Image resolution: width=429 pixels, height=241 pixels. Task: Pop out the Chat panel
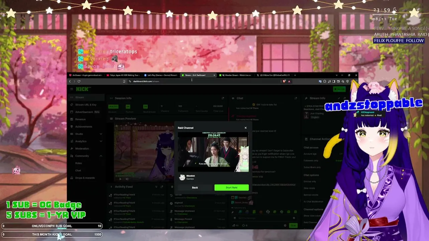click(296, 98)
